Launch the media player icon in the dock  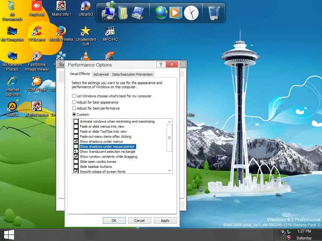[175, 13]
